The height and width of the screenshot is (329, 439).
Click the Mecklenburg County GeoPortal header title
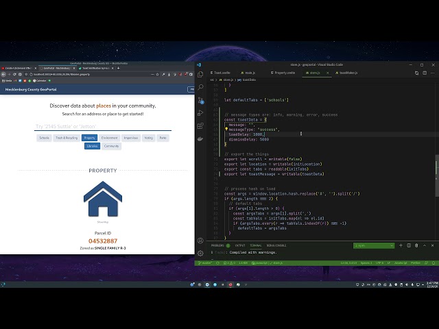pos(31,90)
